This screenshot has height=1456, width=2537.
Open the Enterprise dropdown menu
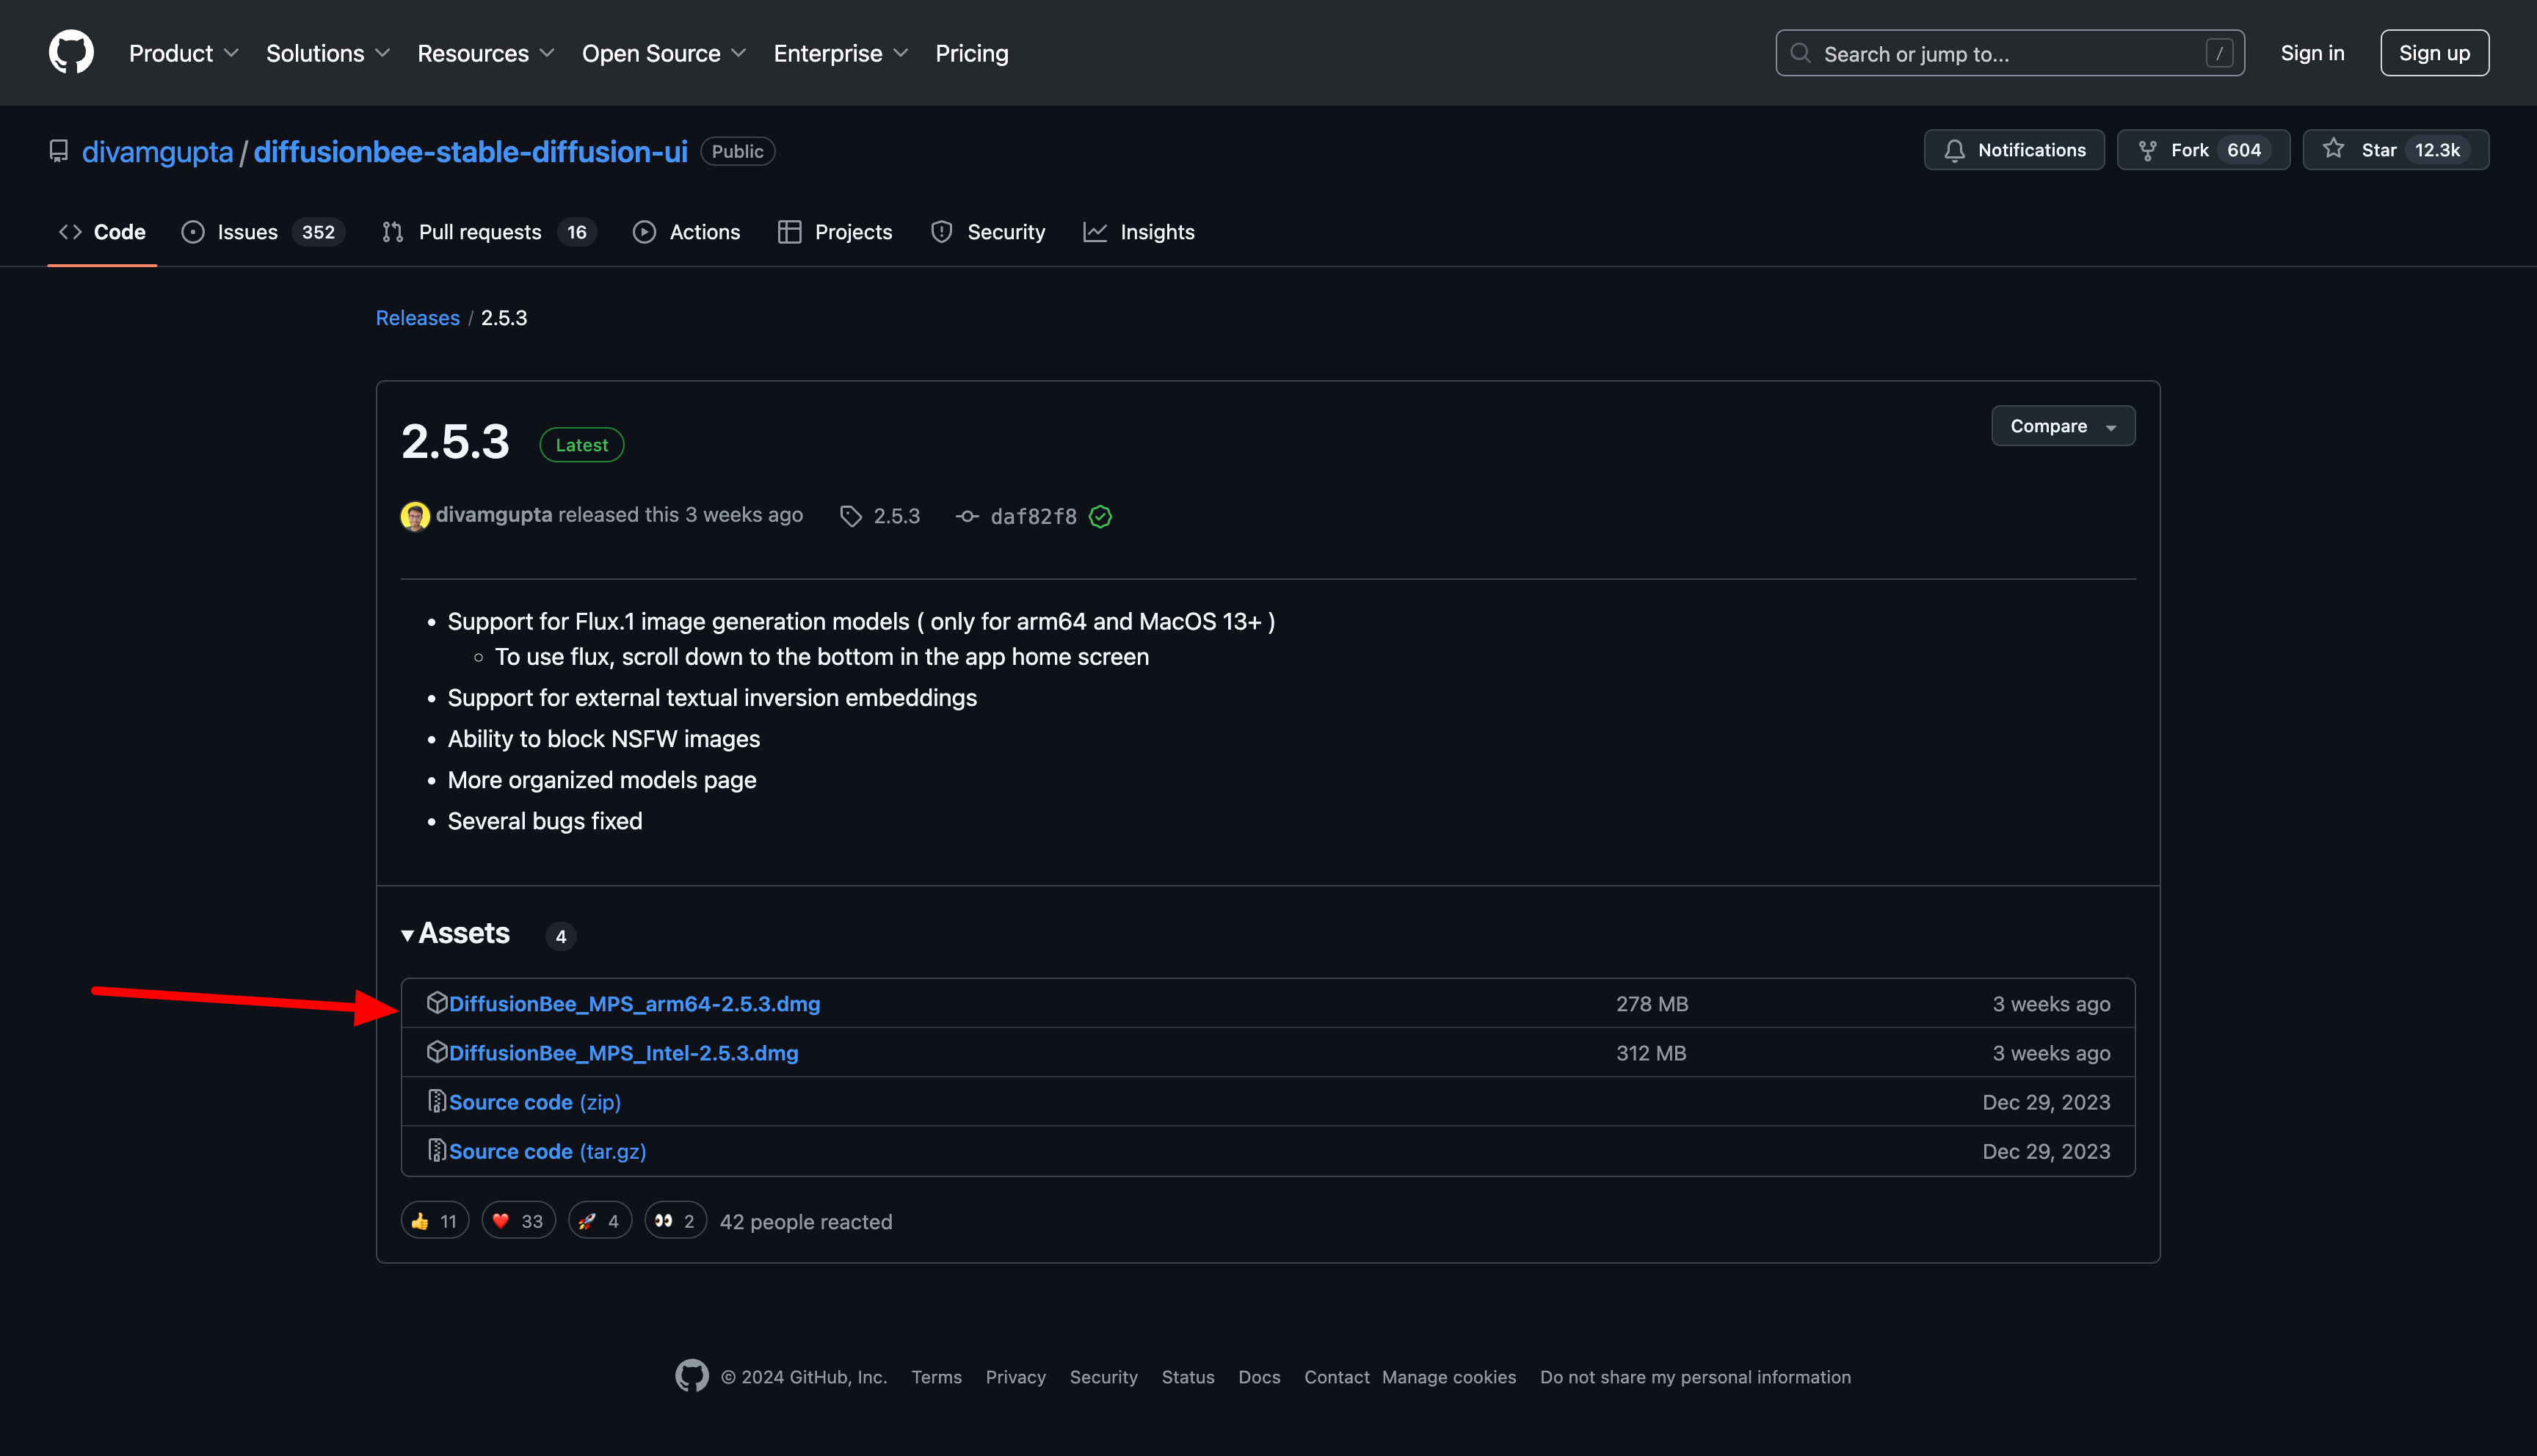(841, 53)
